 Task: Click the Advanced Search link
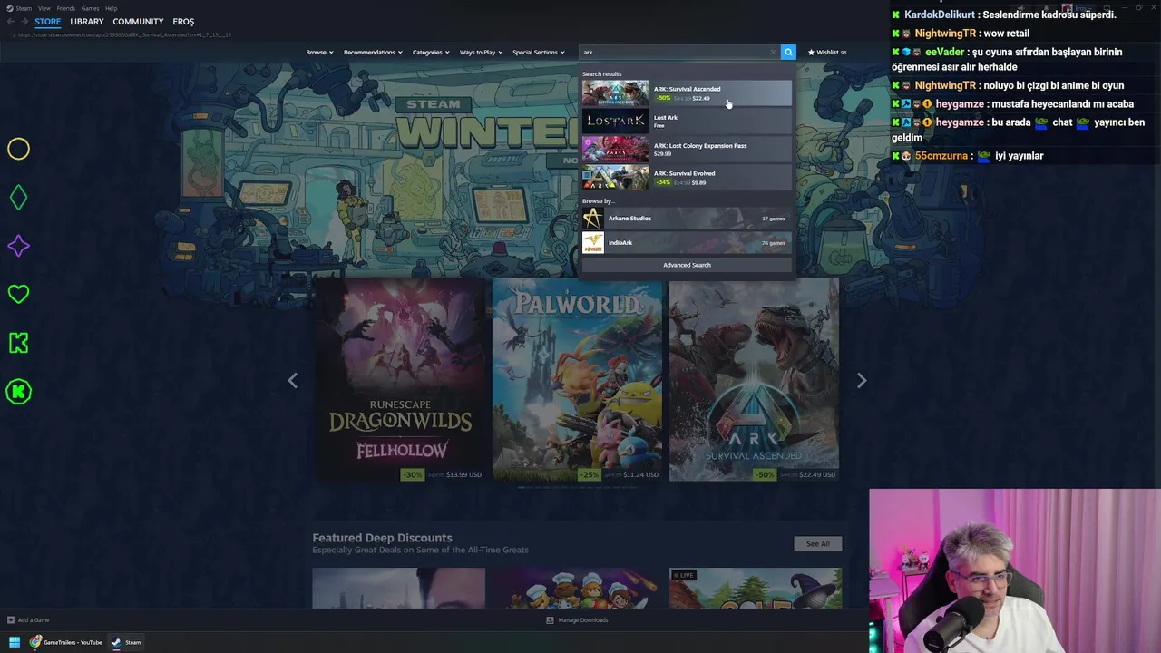[687, 265]
